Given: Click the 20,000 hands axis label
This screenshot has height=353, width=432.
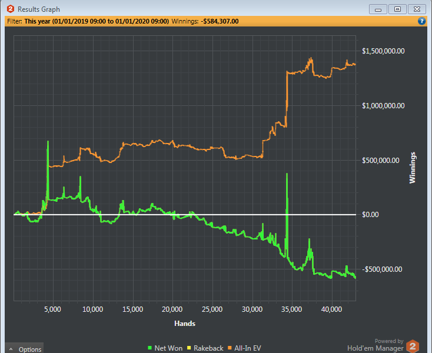Looking at the screenshot, I should coord(172,309).
